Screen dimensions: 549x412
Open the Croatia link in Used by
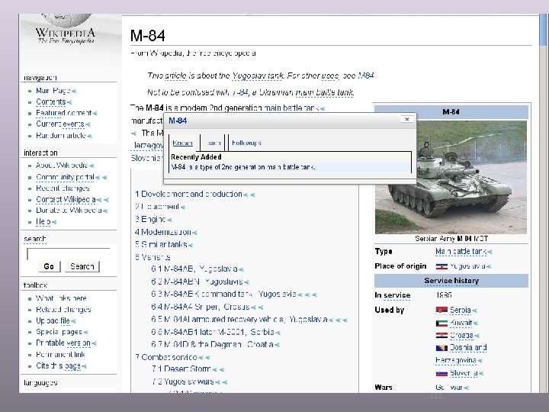point(461,336)
